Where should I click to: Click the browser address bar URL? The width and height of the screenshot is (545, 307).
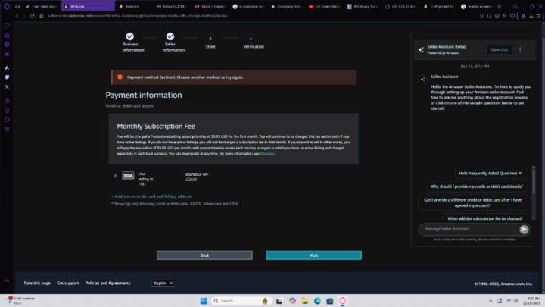pos(138,16)
